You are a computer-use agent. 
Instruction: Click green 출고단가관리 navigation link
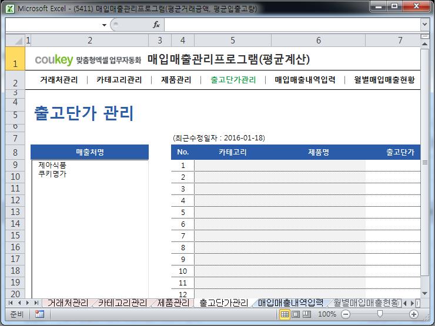pyautogui.click(x=233, y=80)
